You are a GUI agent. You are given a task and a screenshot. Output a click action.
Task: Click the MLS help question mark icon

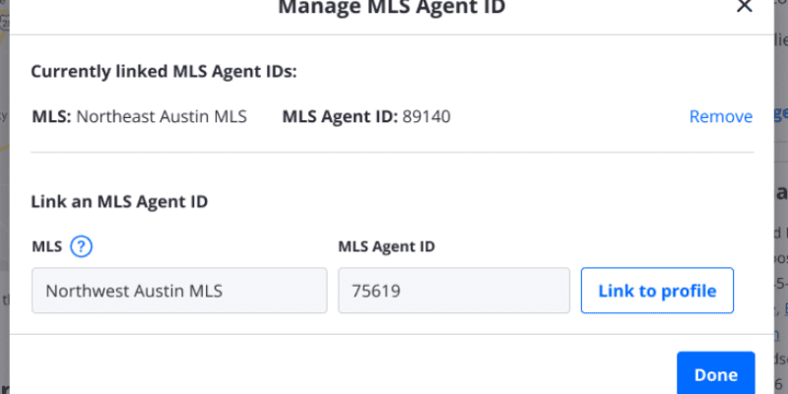(82, 246)
